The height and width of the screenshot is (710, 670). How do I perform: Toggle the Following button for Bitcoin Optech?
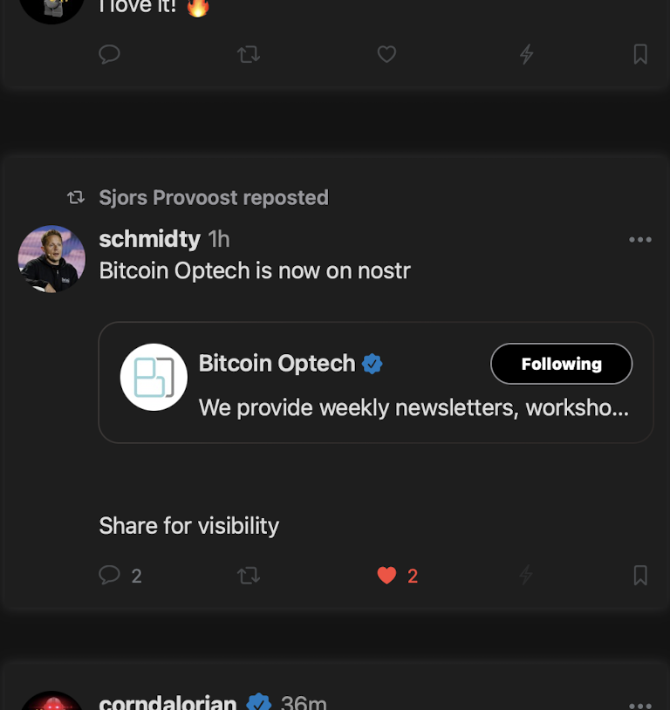tap(561, 364)
